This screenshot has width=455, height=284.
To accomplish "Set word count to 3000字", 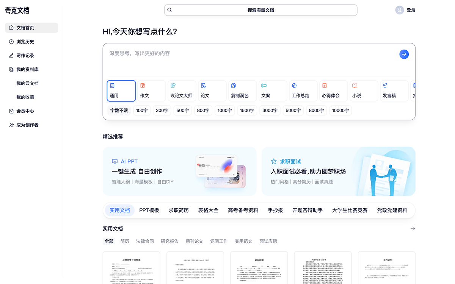I will coord(270,110).
